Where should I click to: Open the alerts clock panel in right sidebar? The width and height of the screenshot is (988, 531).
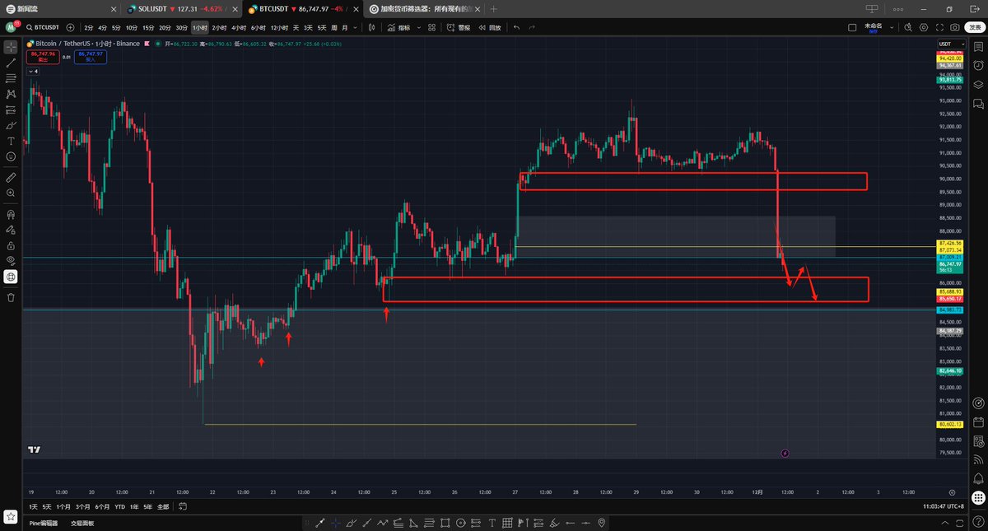click(x=978, y=65)
